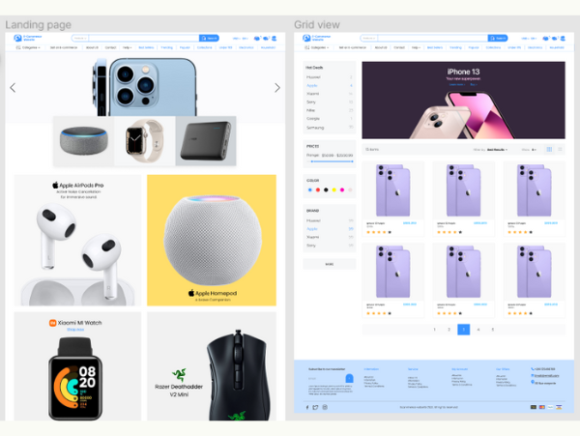Select the magenta color filter swatch

click(342, 190)
